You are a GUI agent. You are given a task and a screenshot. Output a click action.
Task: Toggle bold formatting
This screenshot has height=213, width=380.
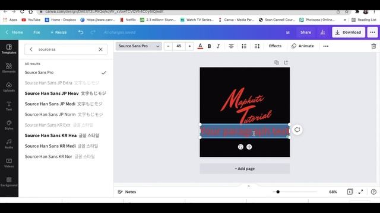pos(209,46)
